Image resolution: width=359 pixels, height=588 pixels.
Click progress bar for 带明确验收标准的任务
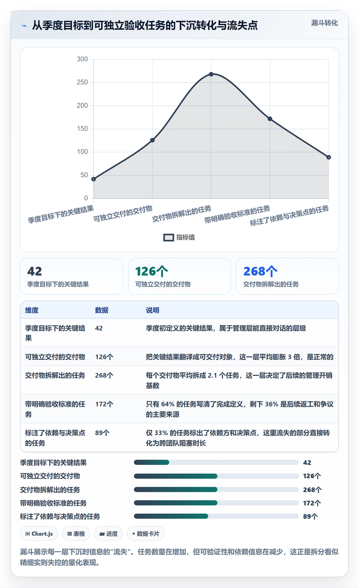216,503
